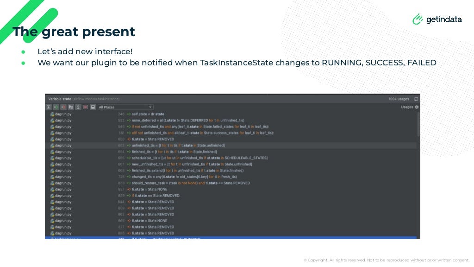The width and height of the screenshot is (474, 267).
Task: Toggle the red write access filter icon
Action: click(x=63, y=107)
